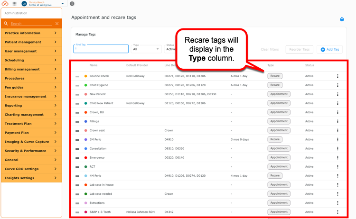The image size is (356, 219).
Task: Click the orange color dot for Routine Check
Action: coord(85,76)
